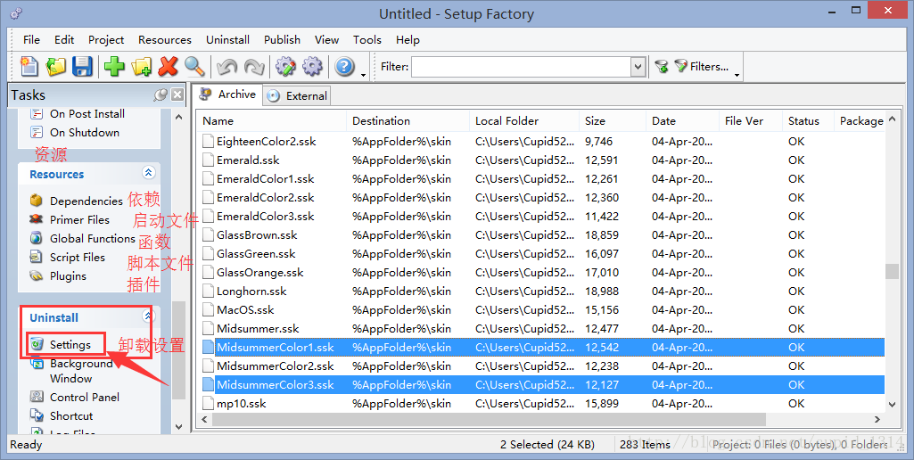Collapse the Resources task group
Viewport: 914px width, 460px height.
click(x=148, y=173)
